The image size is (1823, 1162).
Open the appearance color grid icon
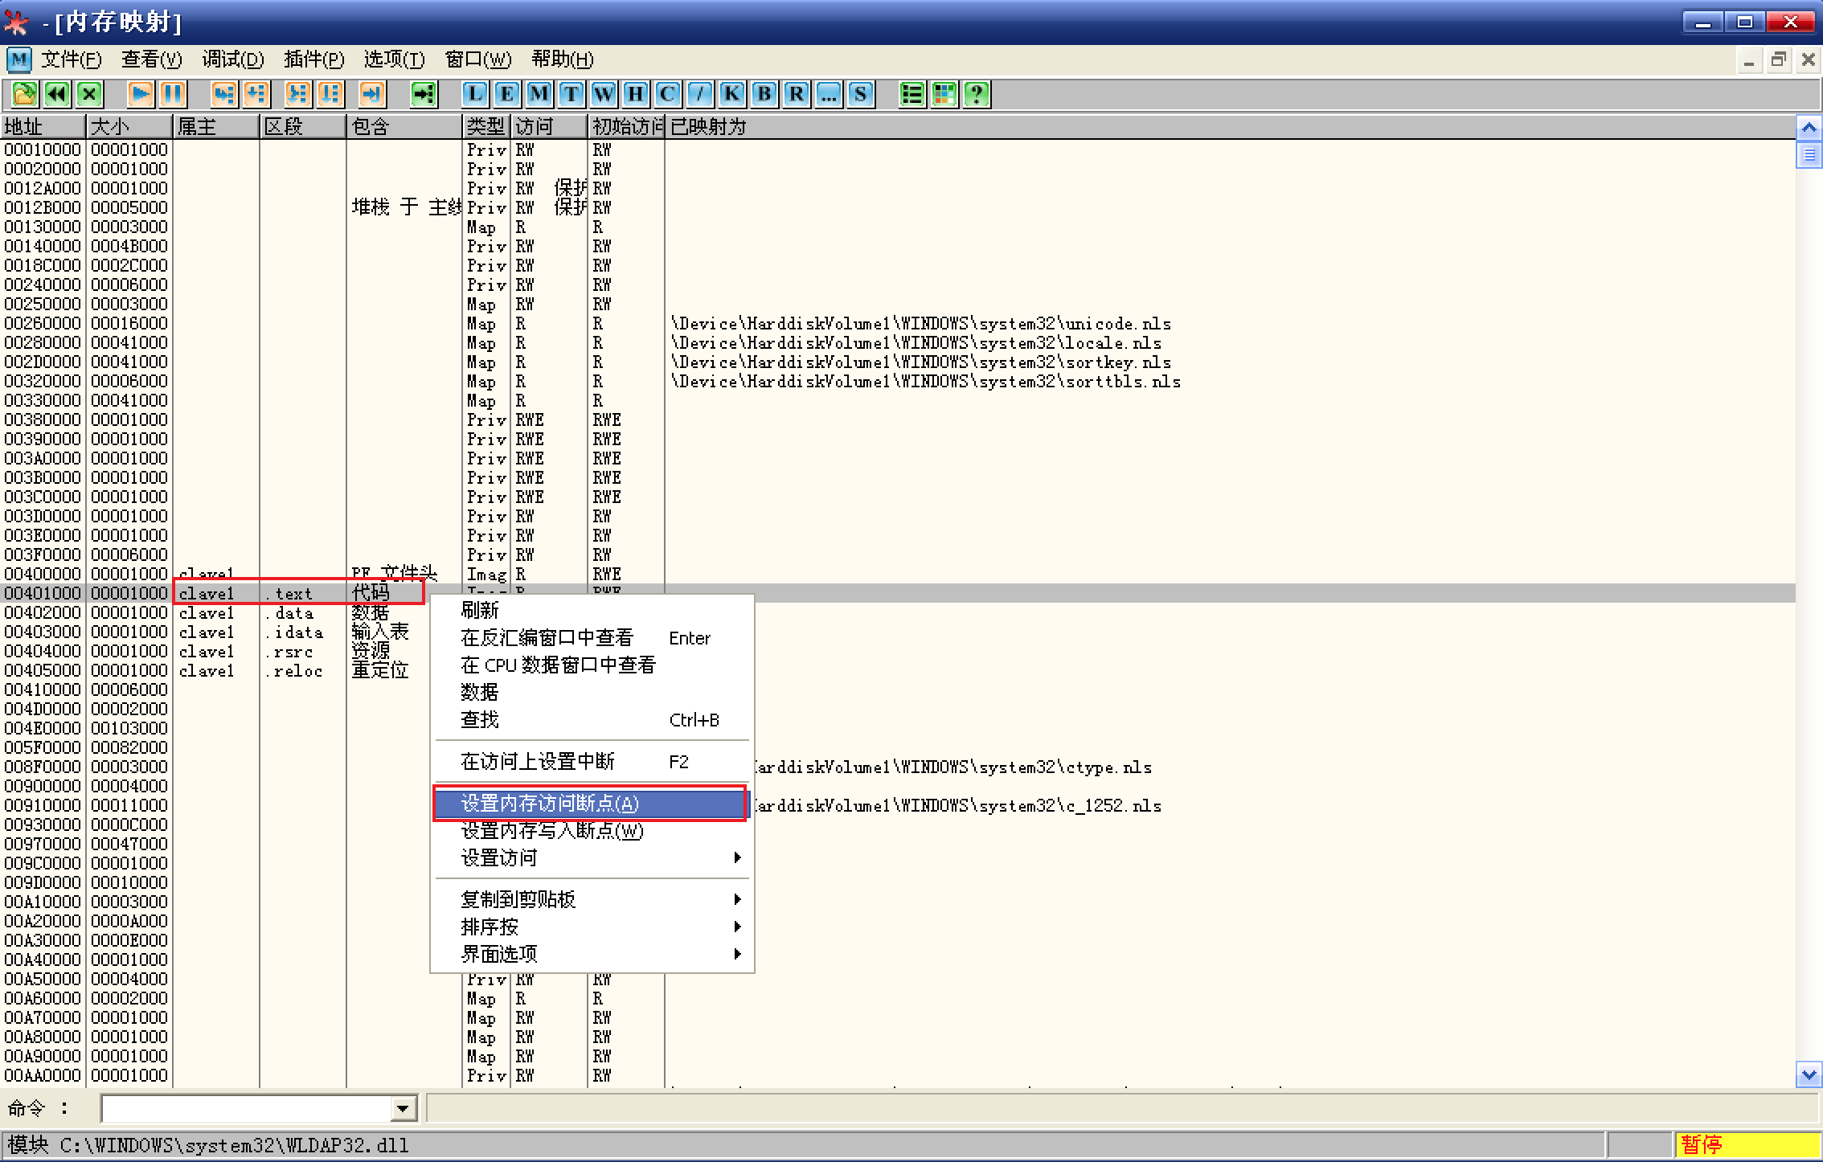pos(944,95)
